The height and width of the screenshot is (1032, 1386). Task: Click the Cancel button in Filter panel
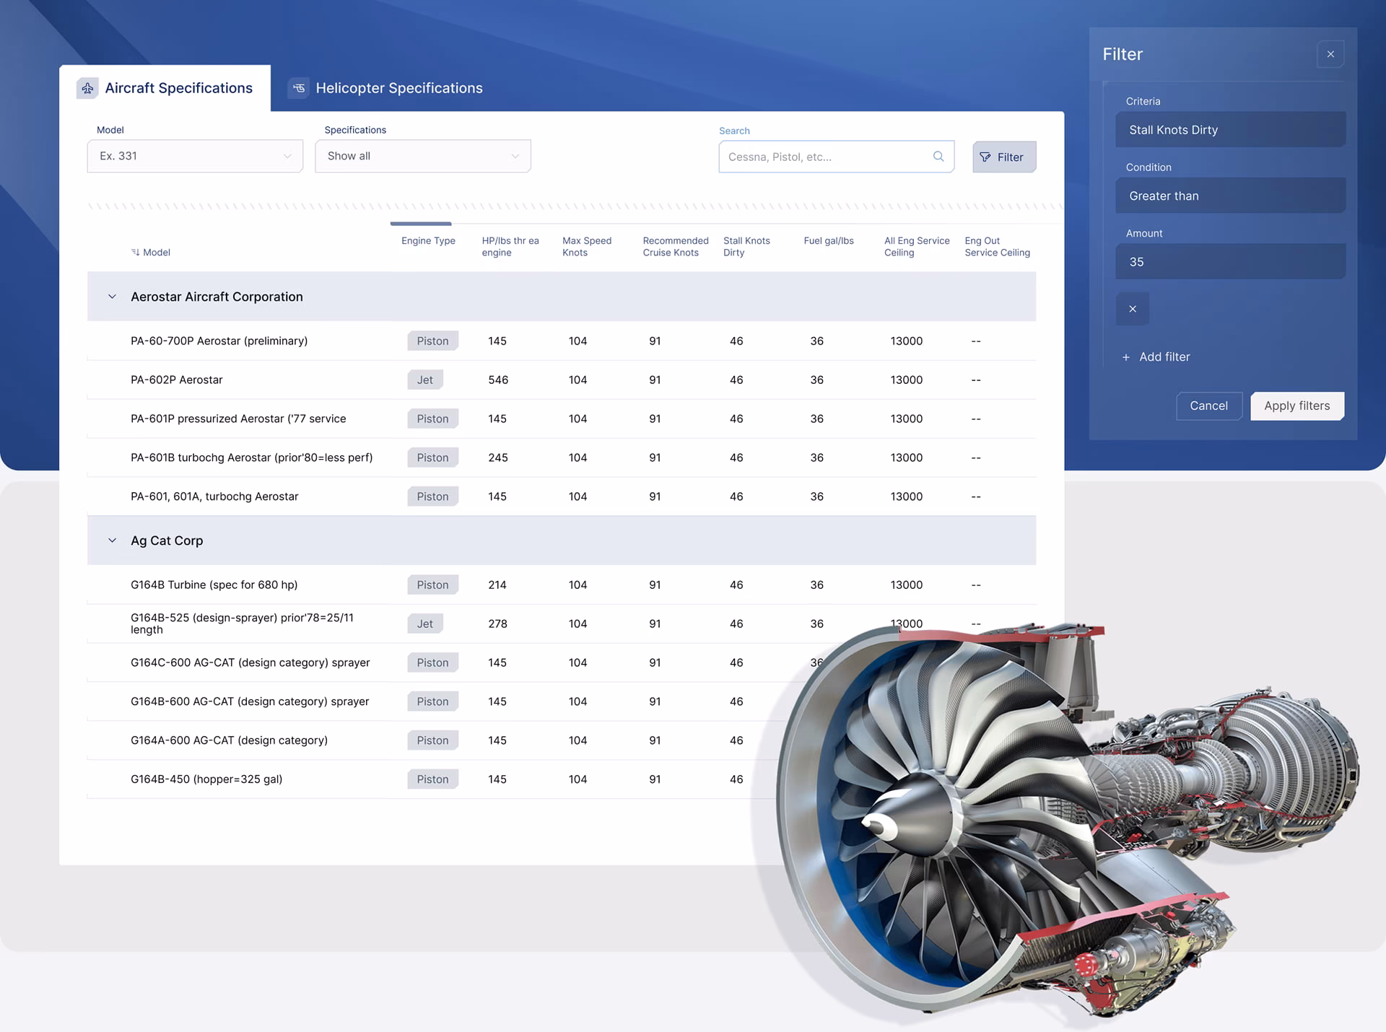[1208, 406]
